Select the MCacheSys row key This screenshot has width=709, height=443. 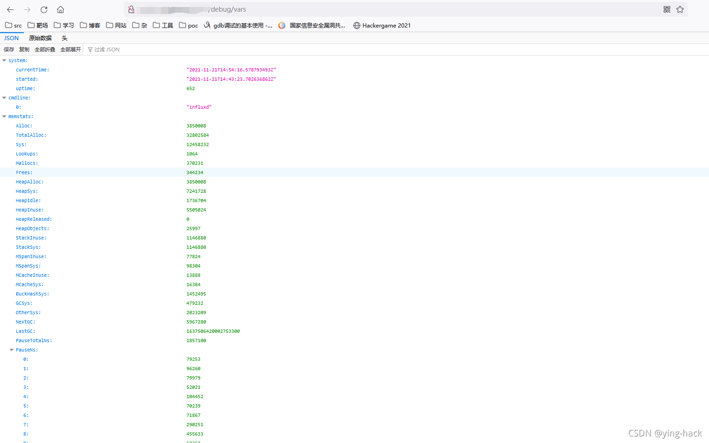point(29,284)
